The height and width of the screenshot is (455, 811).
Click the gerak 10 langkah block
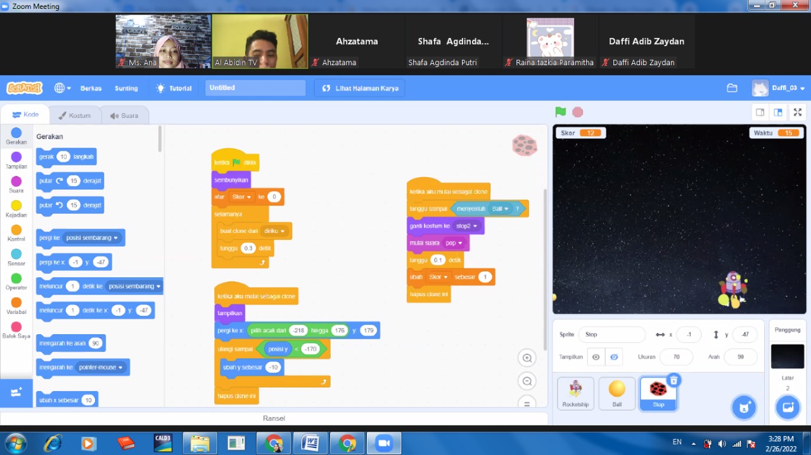[x=67, y=156]
